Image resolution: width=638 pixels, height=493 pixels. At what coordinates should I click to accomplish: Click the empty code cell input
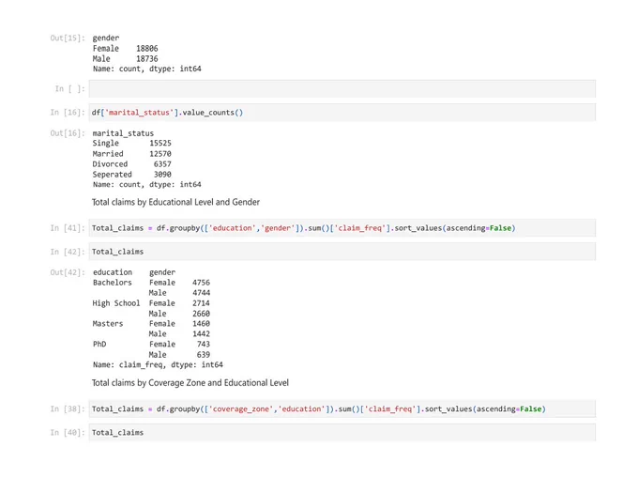(342, 89)
